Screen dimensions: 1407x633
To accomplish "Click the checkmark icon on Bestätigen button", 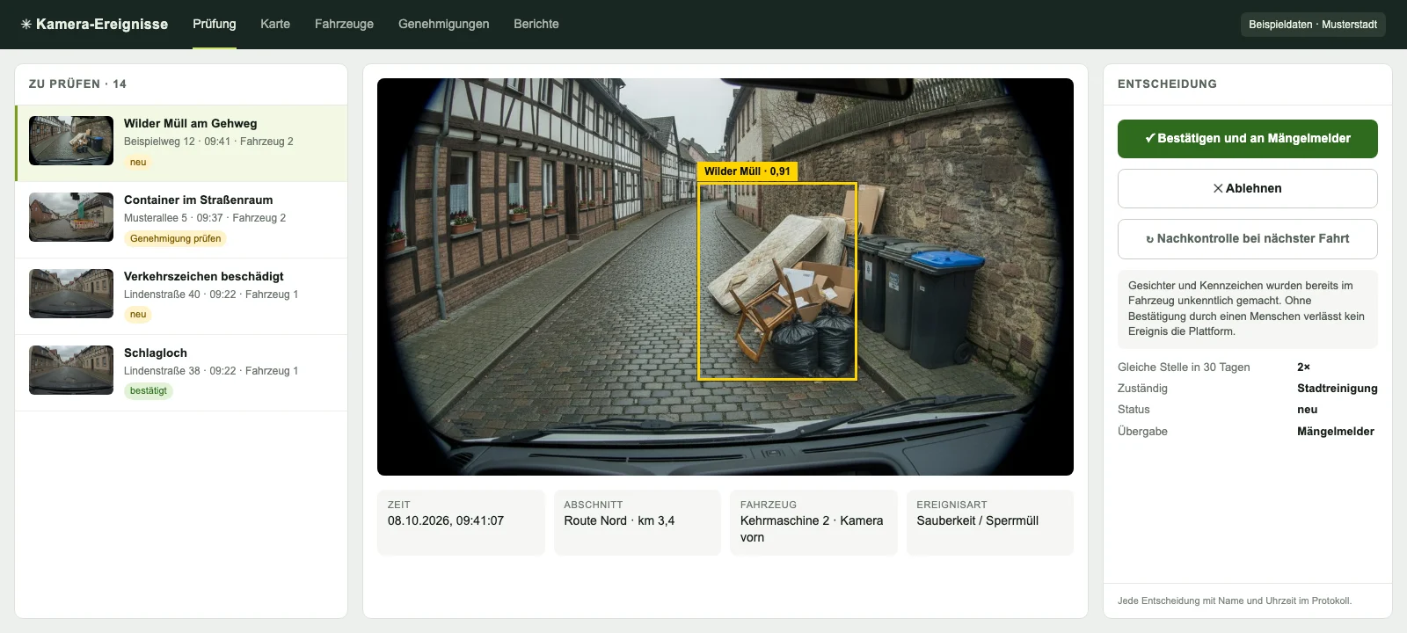I will (1150, 138).
